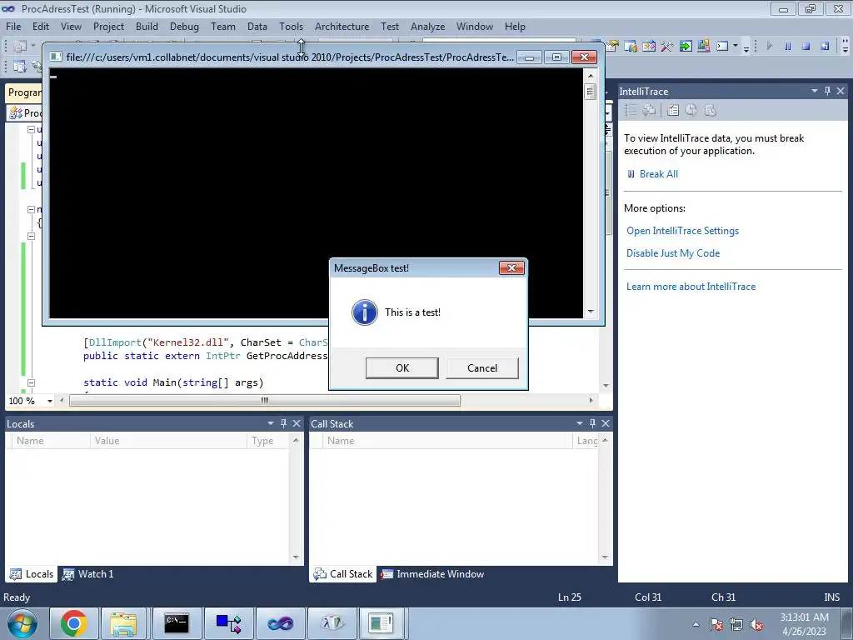Click the Start Page green arrow icon
This screenshot has width=853, height=640.
[x=686, y=47]
